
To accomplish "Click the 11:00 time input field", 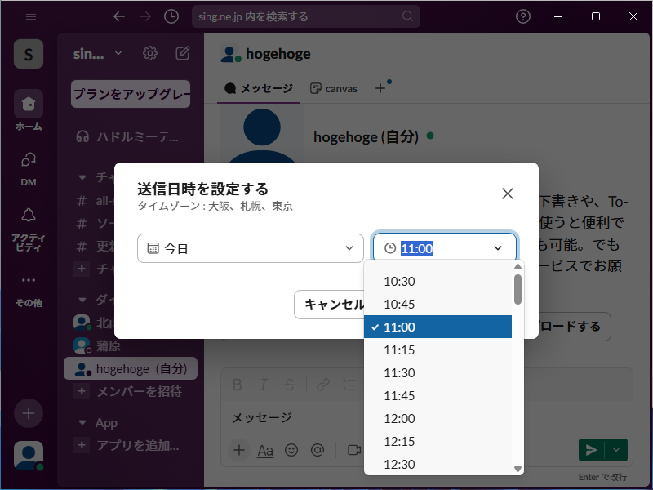I will pyautogui.click(x=445, y=248).
